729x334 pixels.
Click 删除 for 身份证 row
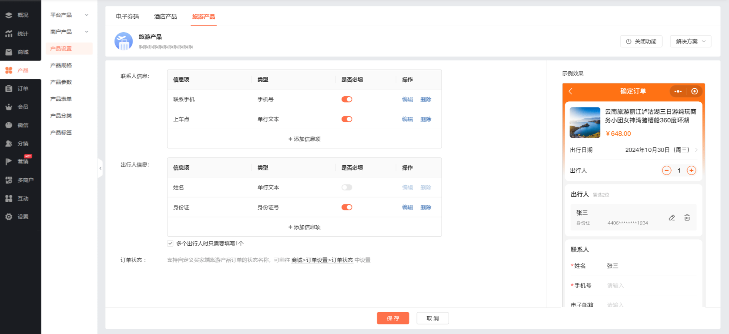point(426,207)
